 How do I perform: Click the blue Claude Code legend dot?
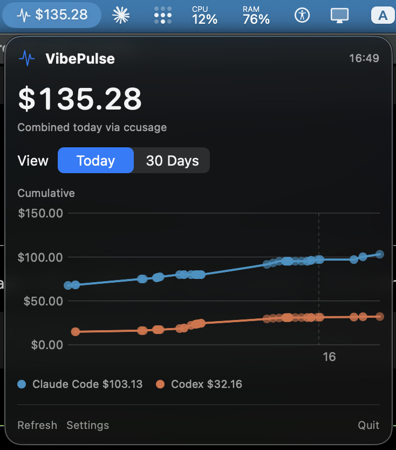22,384
